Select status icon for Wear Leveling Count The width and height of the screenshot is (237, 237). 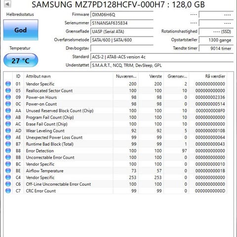(x=8, y=130)
